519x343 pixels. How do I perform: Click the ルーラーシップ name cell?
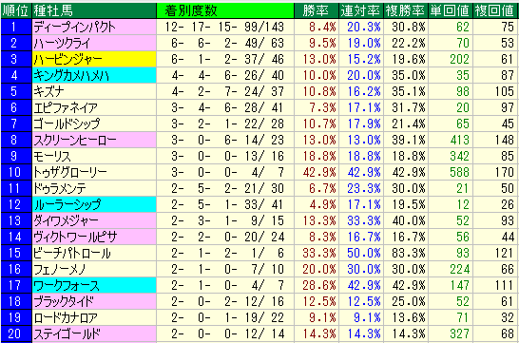pyautogui.click(x=94, y=204)
